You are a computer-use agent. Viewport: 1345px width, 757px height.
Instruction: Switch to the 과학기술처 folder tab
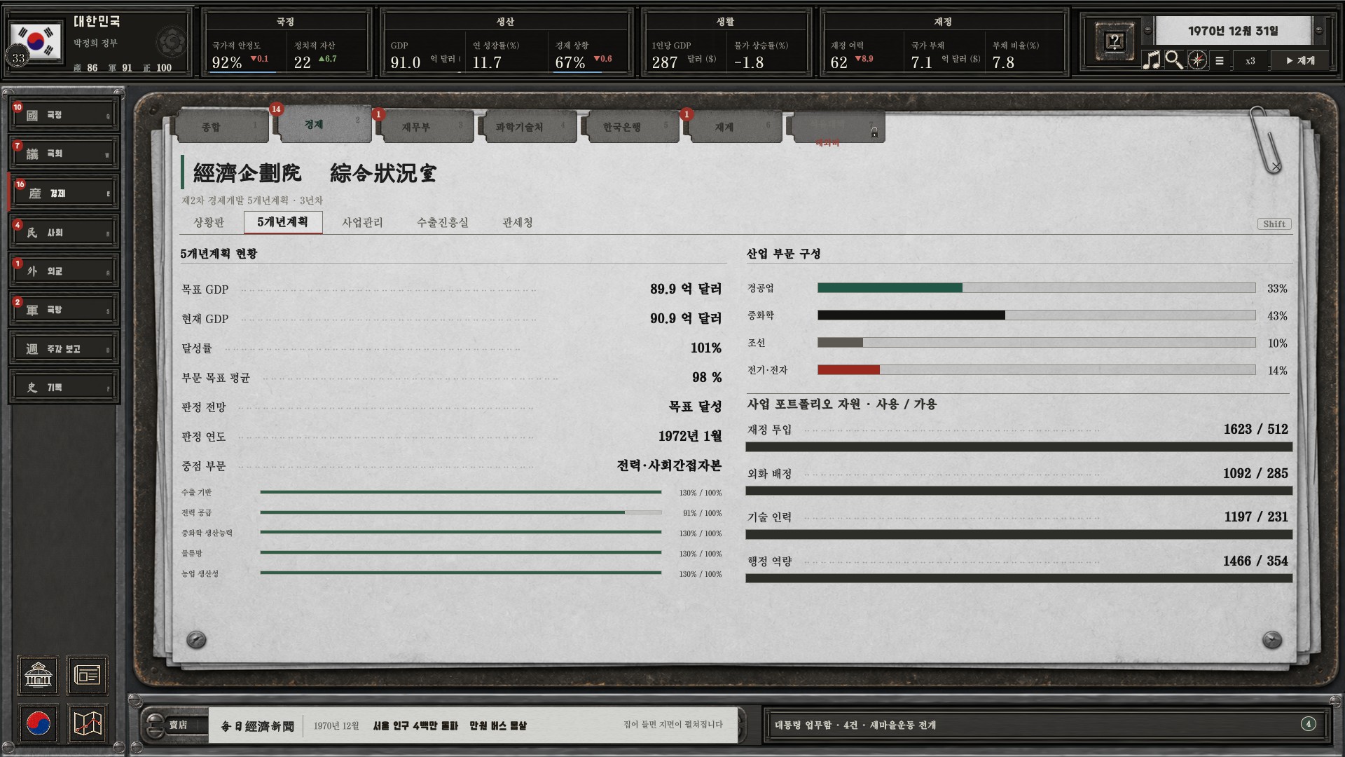(x=530, y=127)
